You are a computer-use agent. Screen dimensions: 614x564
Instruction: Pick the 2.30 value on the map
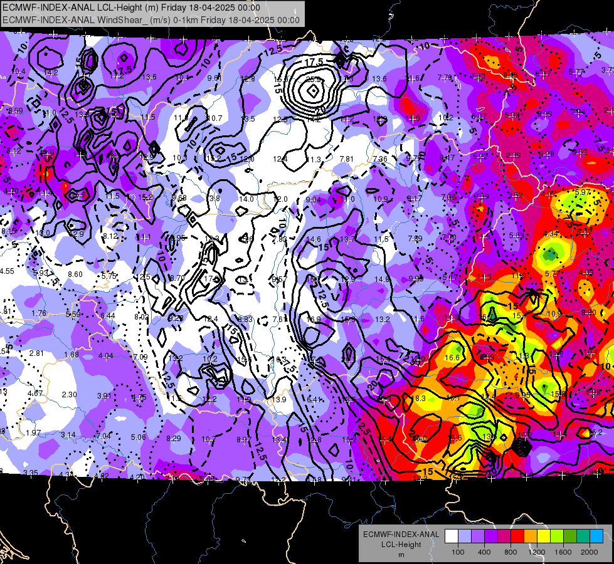tap(70, 395)
